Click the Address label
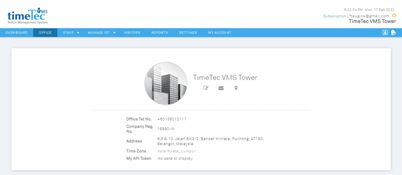 coord(134,141)
